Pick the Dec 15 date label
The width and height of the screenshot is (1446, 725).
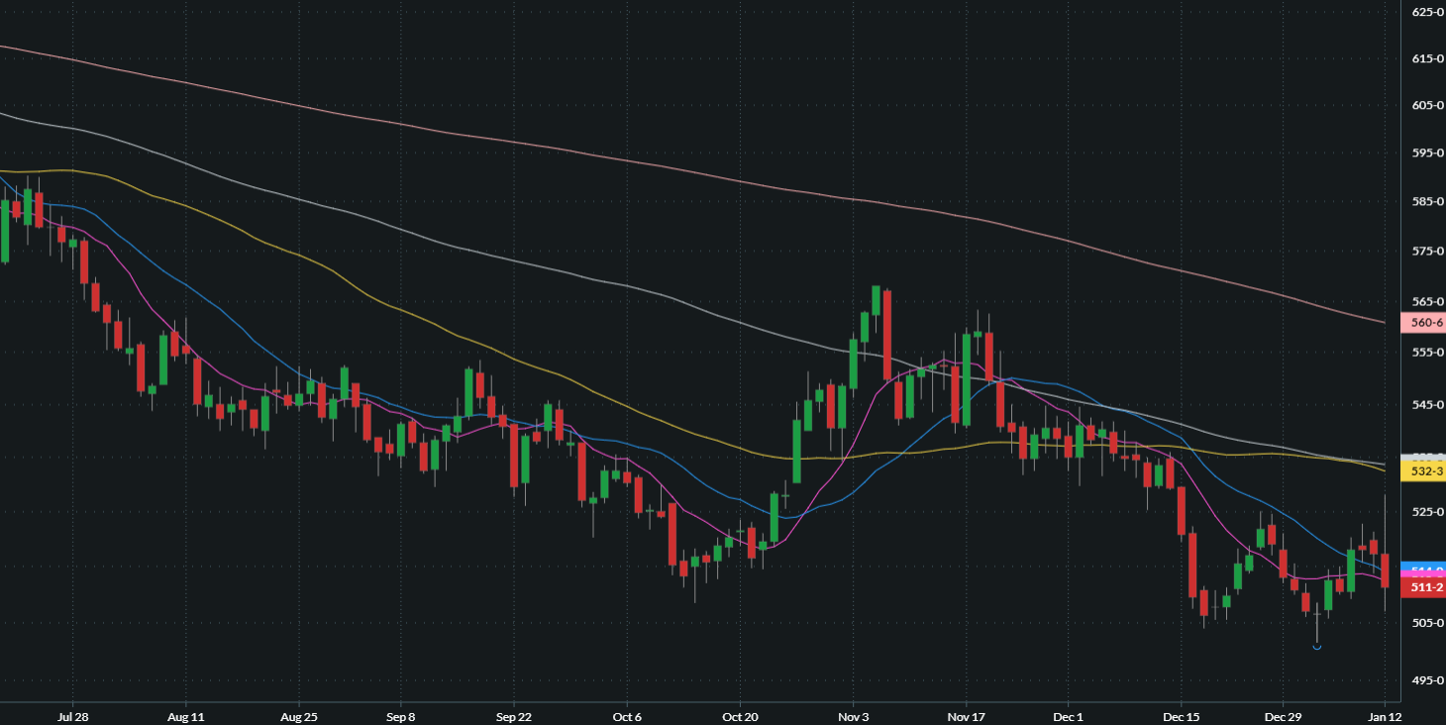1181,715
